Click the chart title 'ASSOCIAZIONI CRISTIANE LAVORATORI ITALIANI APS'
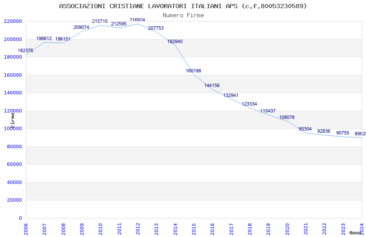 (x=148, y=6)
